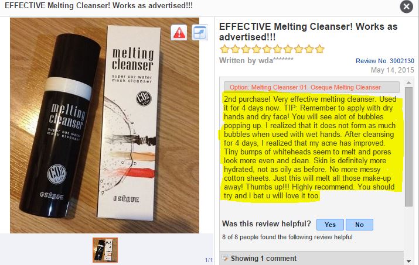Screen dimensions: 419x265
Task: Click the highlighted review body text
Action: point(311,147)
